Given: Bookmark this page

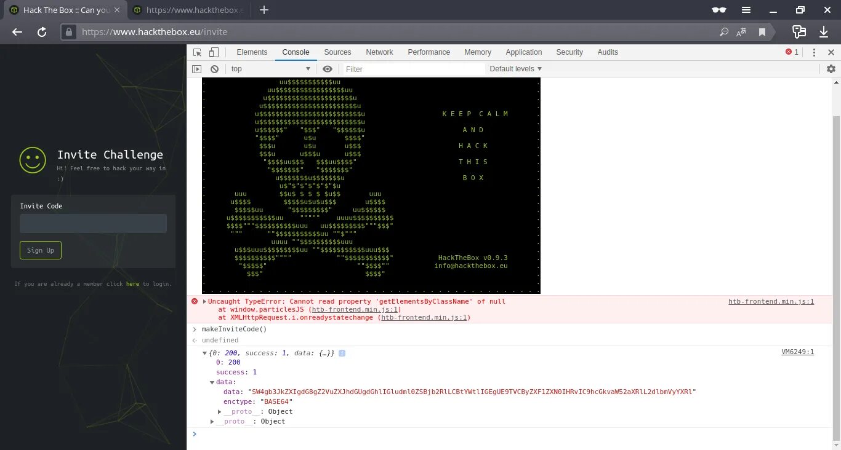Looking at the screenshot, I should (x=762, y=32).
